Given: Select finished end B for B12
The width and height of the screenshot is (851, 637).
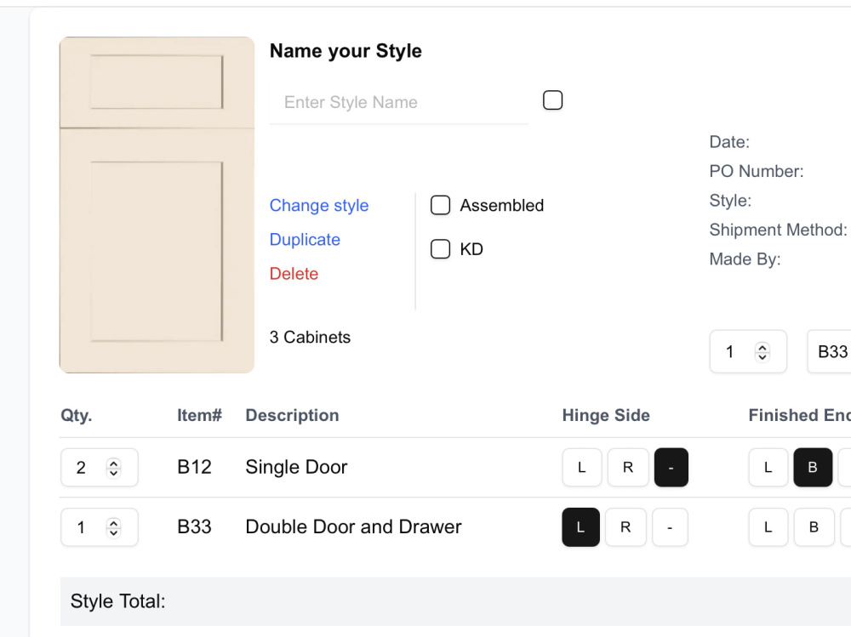Looking at the screenshot, I should (x=813, y=467).
